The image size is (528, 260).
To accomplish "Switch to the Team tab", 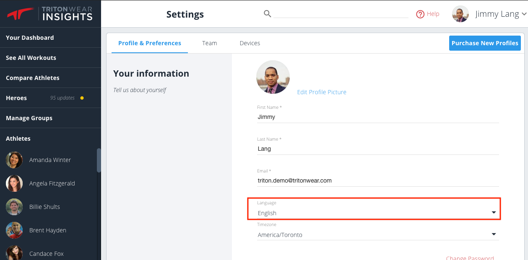I will tap(210, 43).
